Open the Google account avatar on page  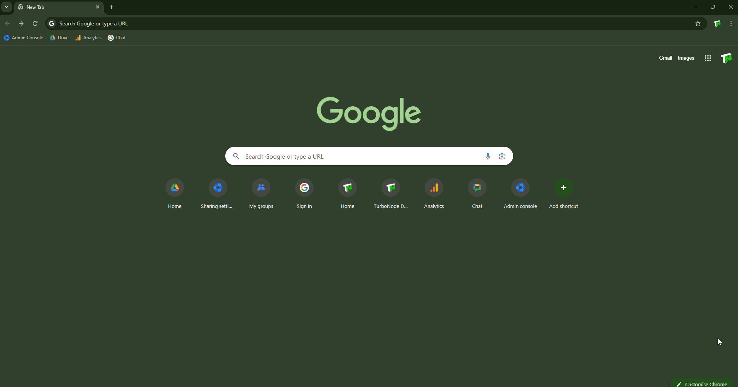pos(726,58)
